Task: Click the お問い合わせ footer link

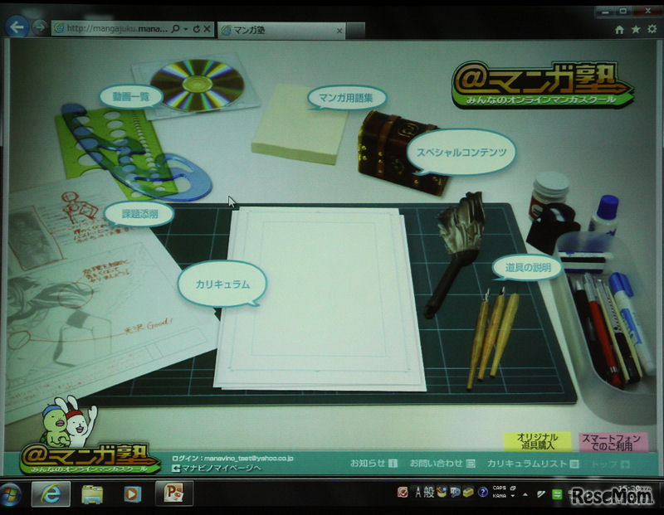Action: tap(442, 464)
